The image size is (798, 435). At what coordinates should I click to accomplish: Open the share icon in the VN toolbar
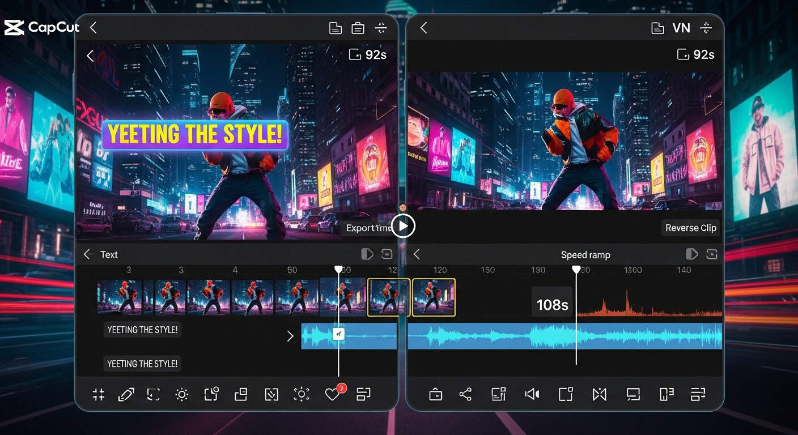point(465,394)
